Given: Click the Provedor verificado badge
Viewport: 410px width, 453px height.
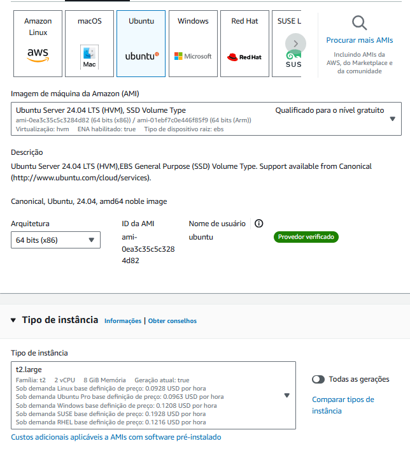Looking at the screenshot, I should click(x=306, y=237).
